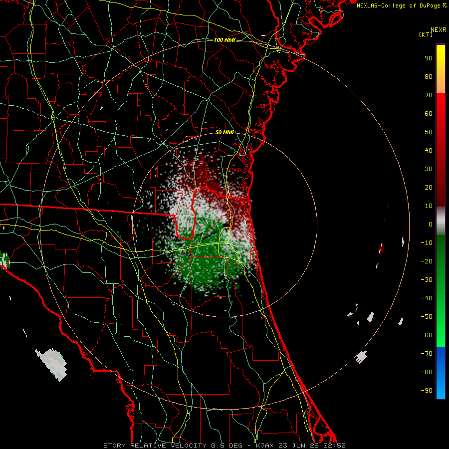Click the gray zero-velocity segment of color bar
The width and height of the screenshot is (449, 449).
441,221
